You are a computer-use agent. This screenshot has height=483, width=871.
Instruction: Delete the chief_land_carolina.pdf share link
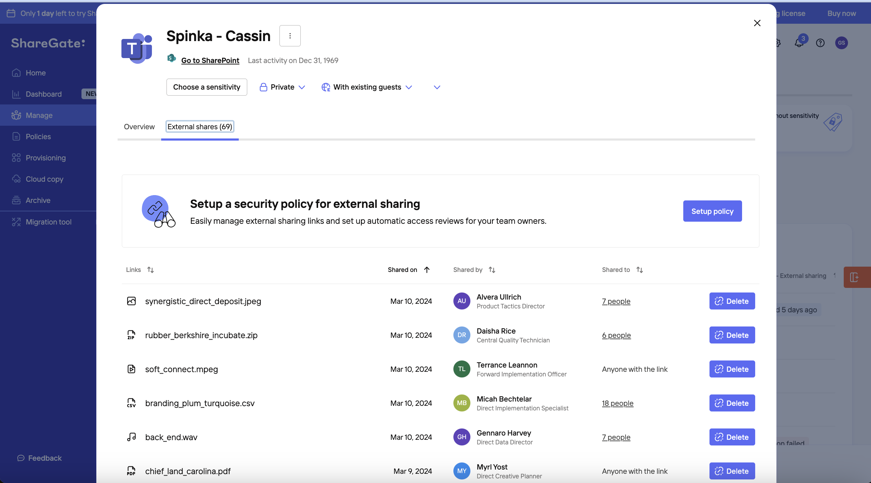[732, 471]
